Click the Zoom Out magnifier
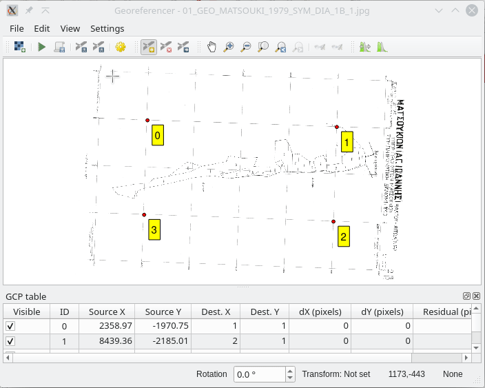Screen dimensions: 485x388 246,47
